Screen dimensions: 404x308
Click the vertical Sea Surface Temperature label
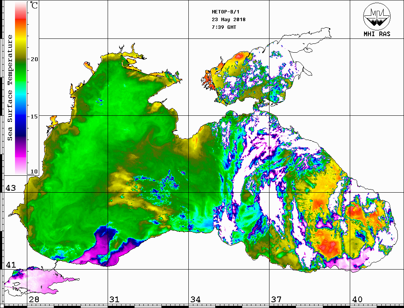pos(10,88)
